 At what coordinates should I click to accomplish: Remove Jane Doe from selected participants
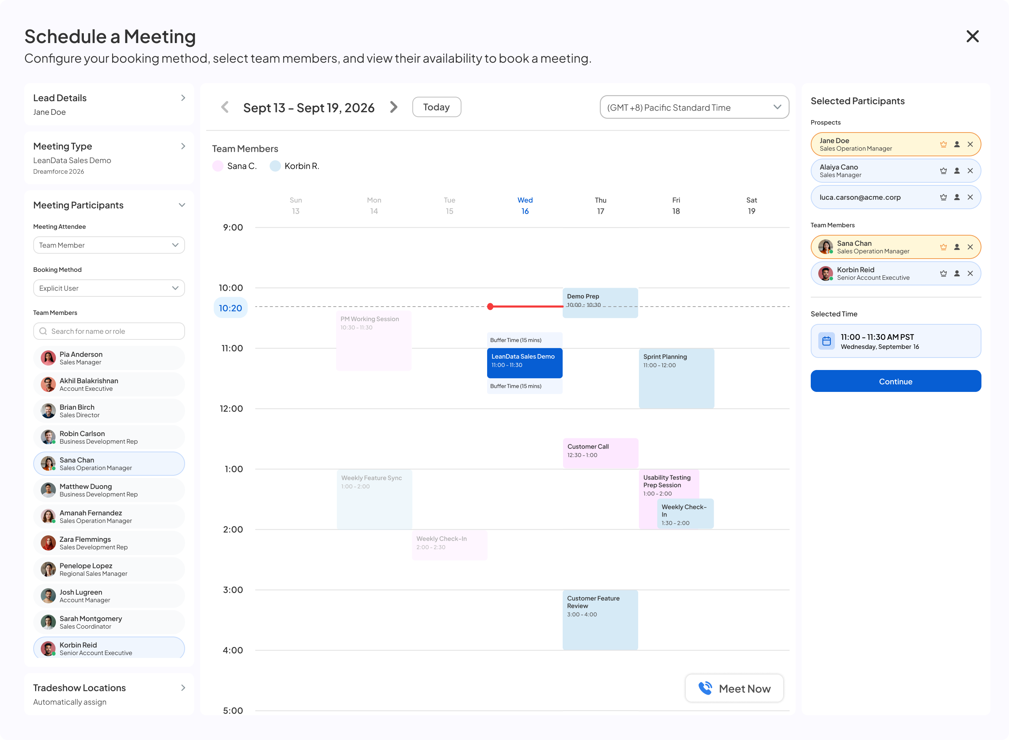[970, 144]
